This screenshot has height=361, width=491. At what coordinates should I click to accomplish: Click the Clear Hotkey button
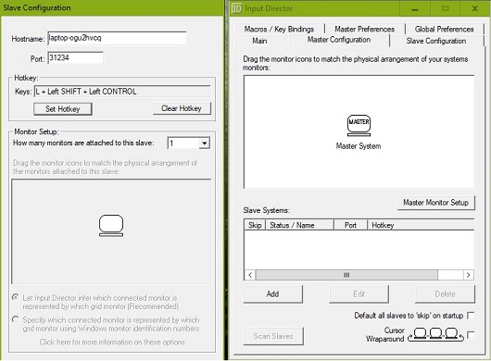point(182,108)
